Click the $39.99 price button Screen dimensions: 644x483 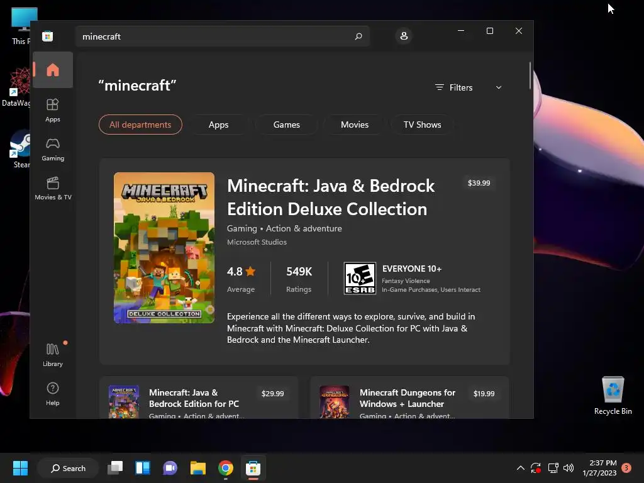pyautogui.click(x=479, y=183)
